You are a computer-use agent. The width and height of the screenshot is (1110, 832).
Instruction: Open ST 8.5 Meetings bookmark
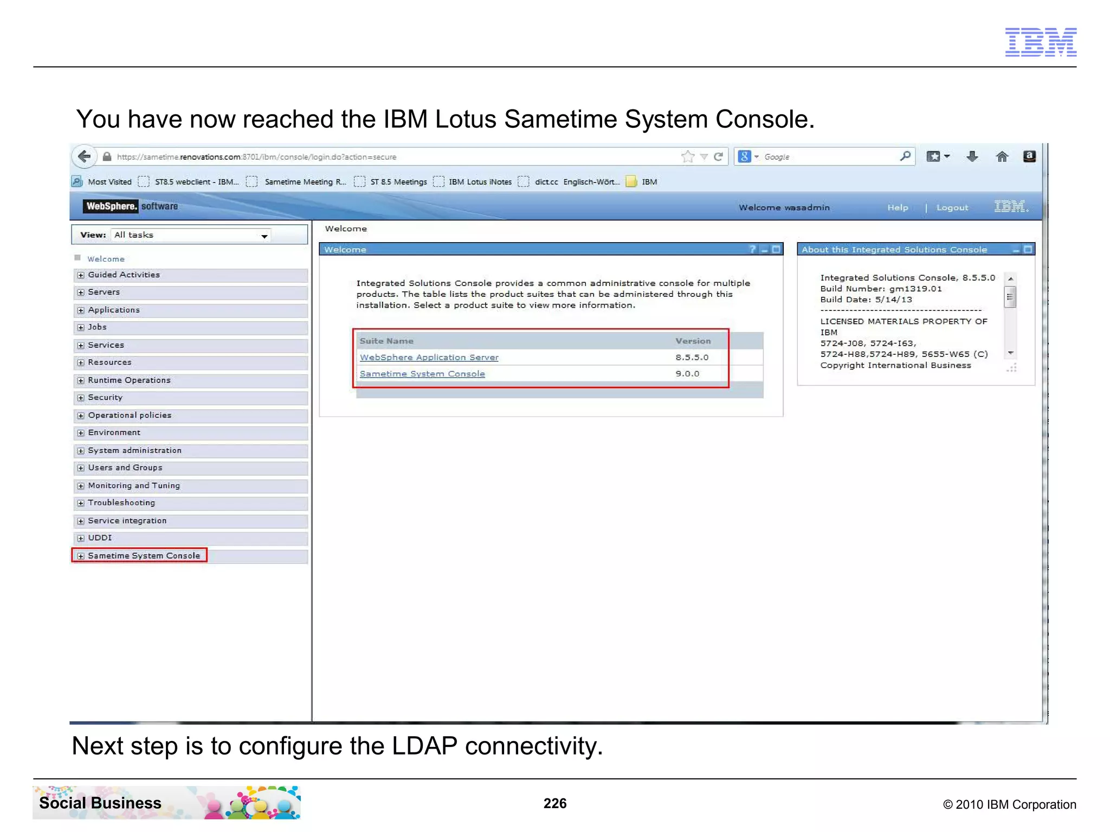391,181
